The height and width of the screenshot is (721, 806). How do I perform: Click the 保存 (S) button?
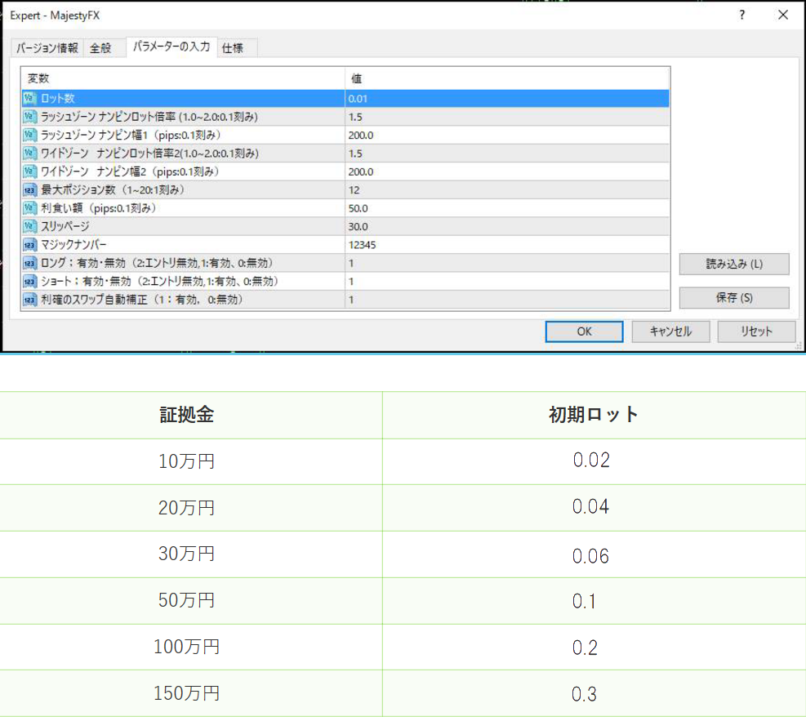(x=734, y=297)
